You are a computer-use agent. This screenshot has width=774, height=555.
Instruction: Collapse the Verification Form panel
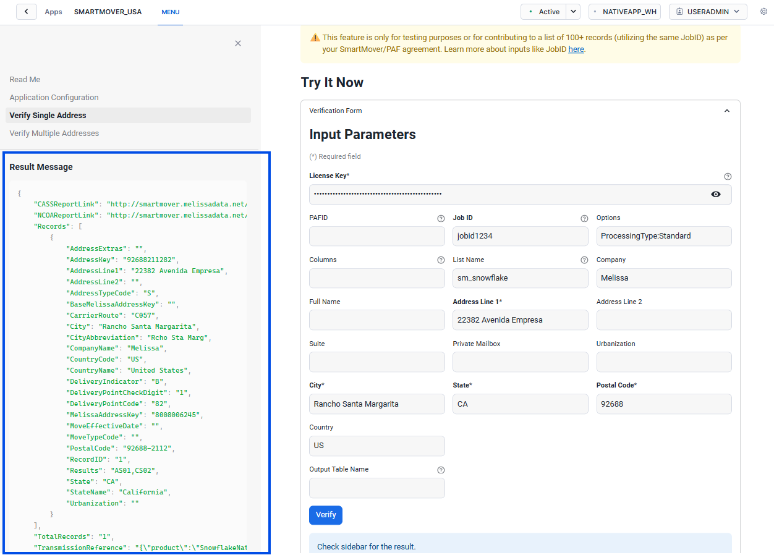click(727, 111)
